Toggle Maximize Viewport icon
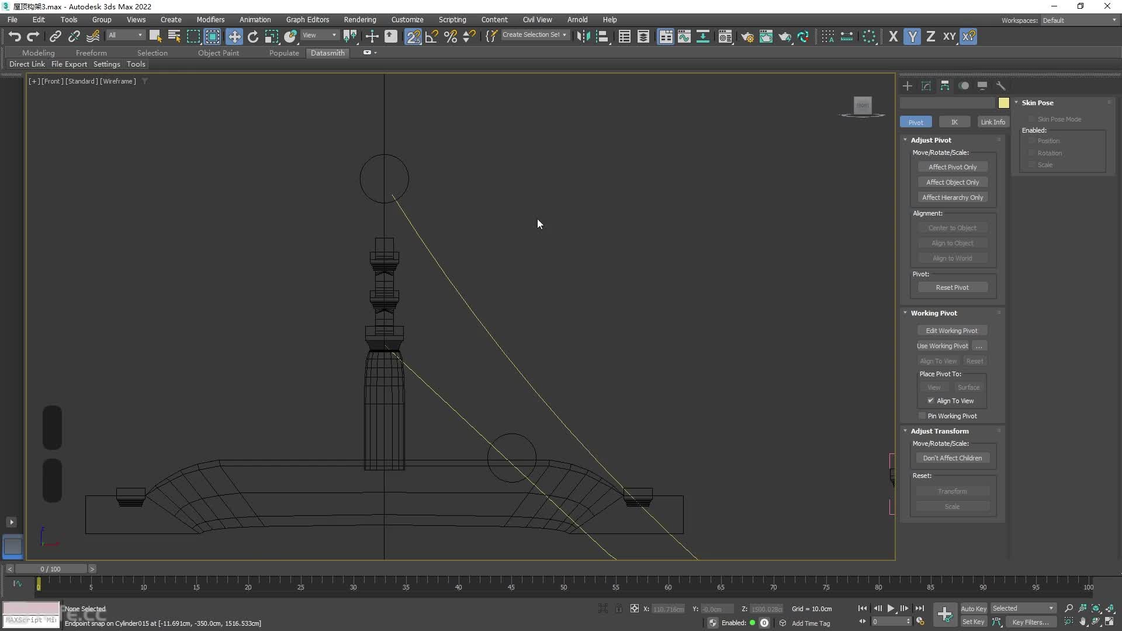 click(1109, 622)
